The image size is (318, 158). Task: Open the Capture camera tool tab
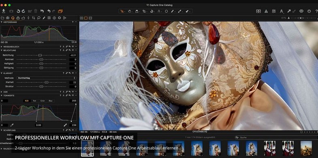8,18
